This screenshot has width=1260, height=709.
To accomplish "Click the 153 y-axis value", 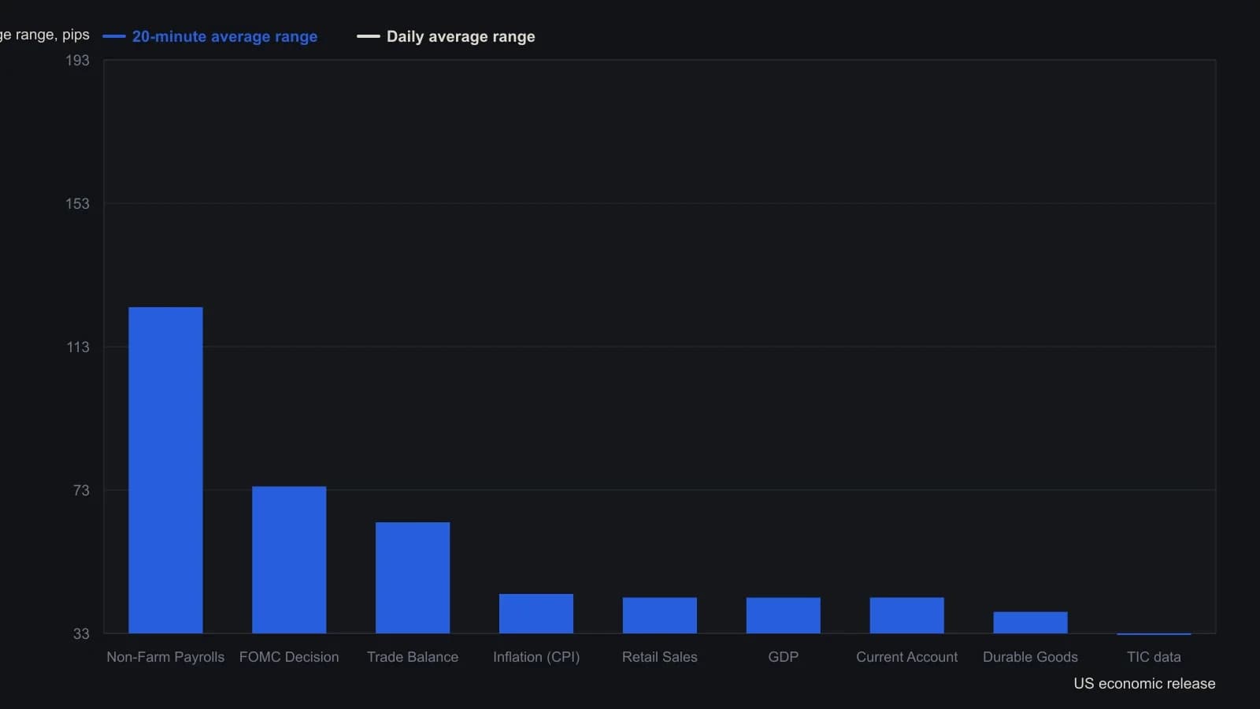I will click(x=77, y=204).
